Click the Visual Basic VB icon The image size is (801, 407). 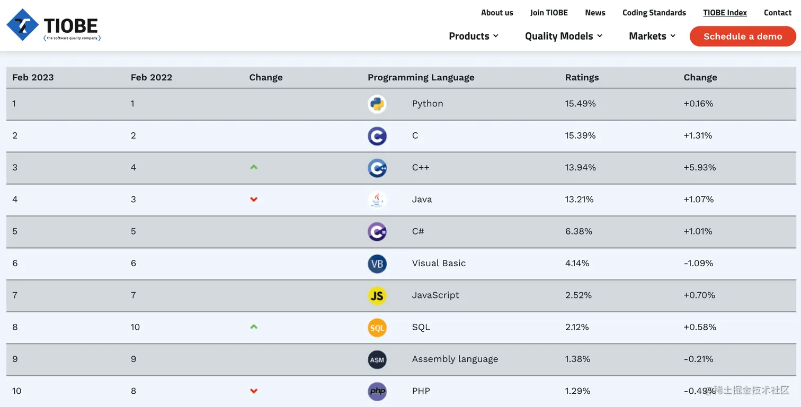tap(377, 264)
